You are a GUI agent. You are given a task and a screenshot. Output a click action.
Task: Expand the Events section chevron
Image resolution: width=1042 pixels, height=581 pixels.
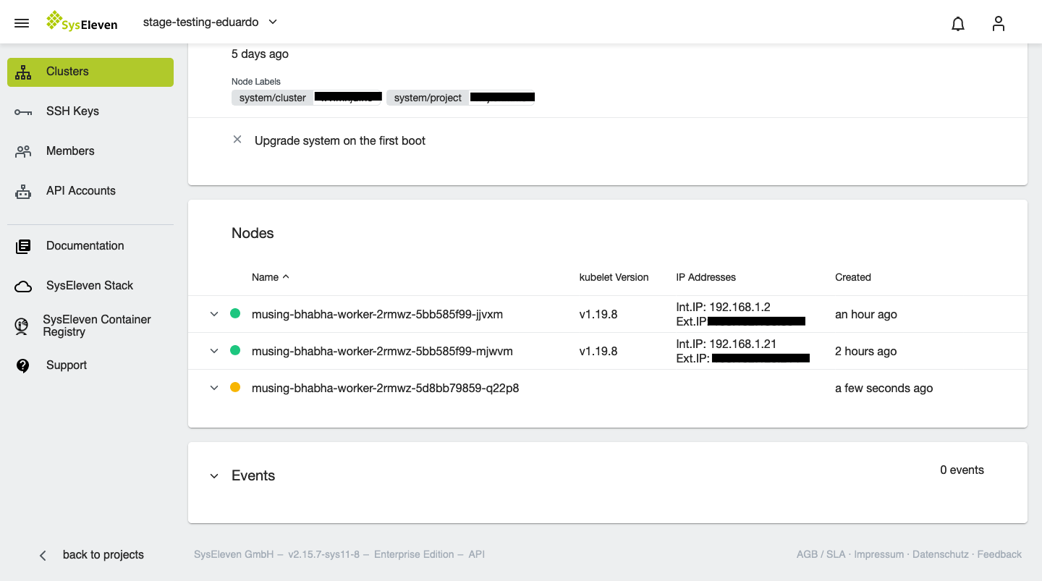tap(214, 476)
